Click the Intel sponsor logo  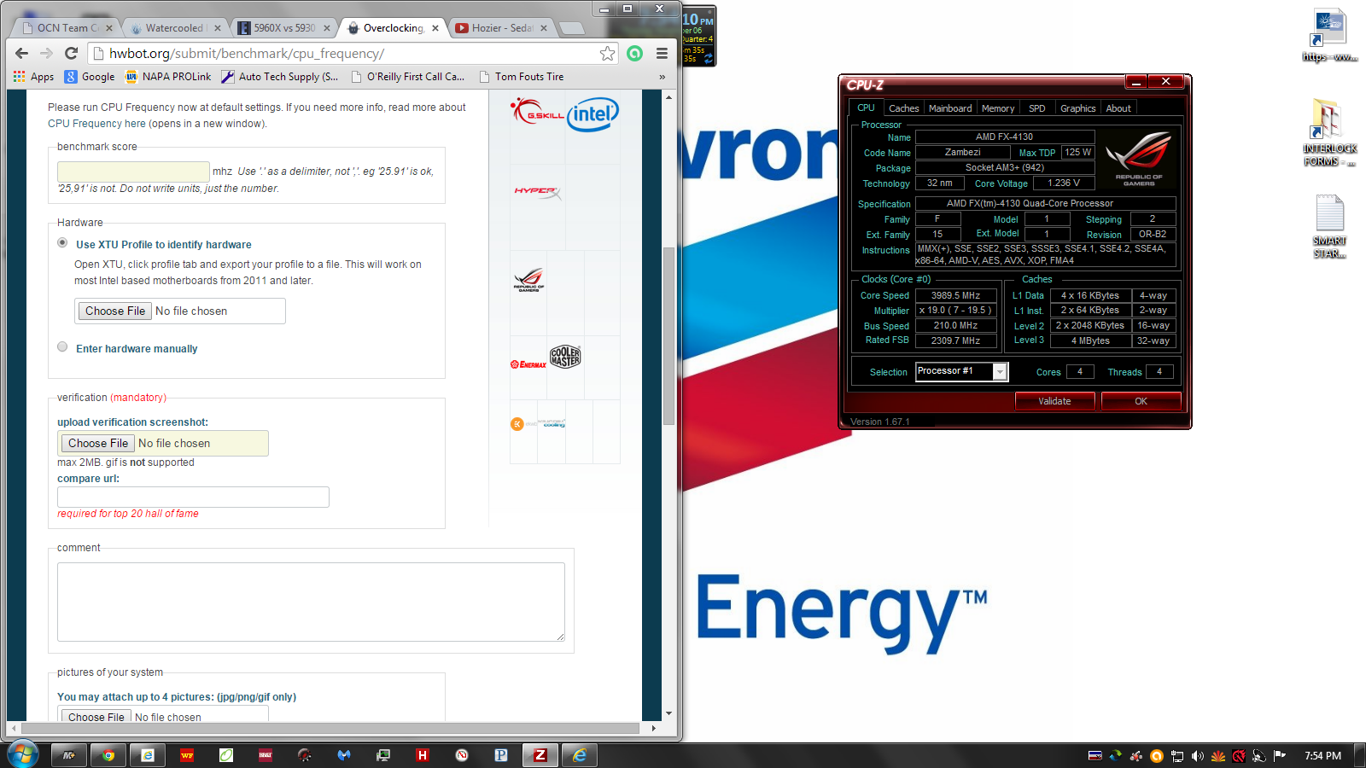(x=593, y=113)
